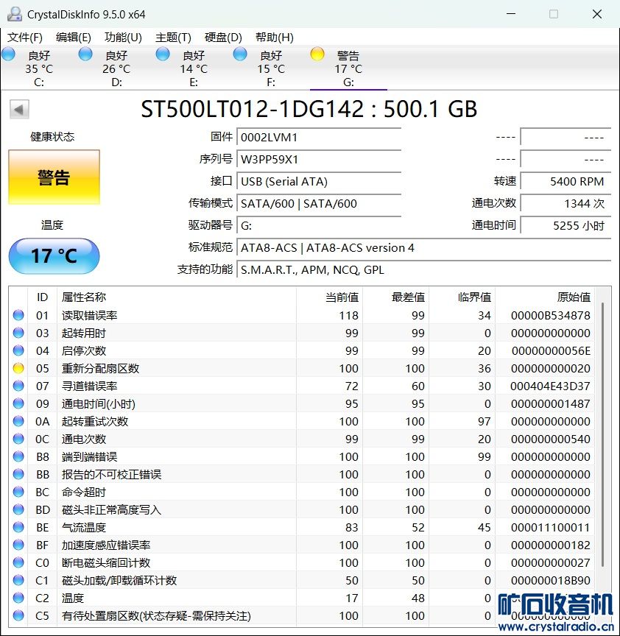Click the 固件 field showing 0002LVM1

319,137
